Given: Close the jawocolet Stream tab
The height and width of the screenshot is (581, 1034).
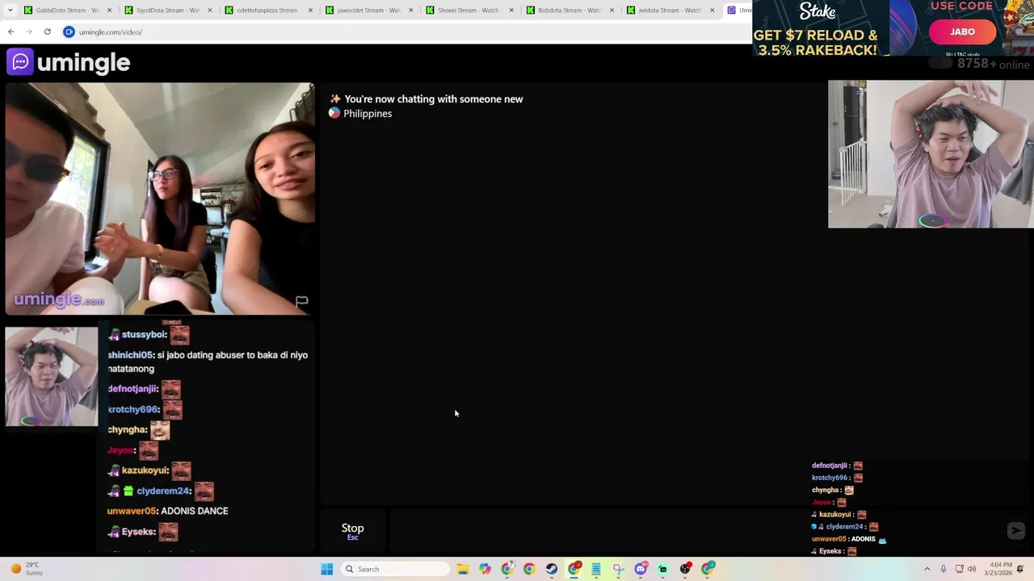Looking at the screenshot, I should point(410,10).
